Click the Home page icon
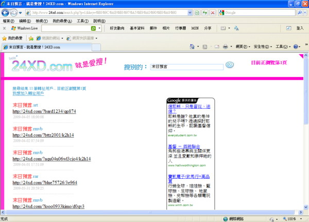Image resolution: width=309 pixels, height=222 pixels. point(192,47)
